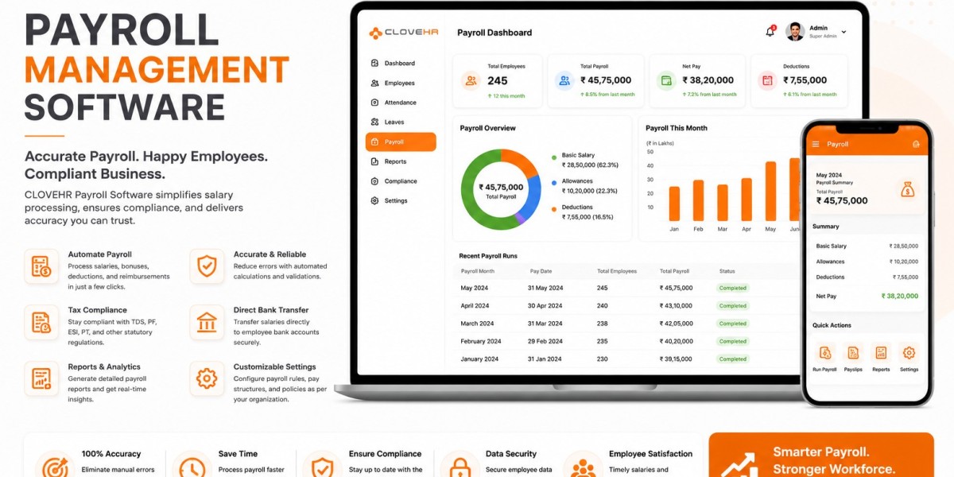Open Compliance in the sidebar

click(401, 181)
